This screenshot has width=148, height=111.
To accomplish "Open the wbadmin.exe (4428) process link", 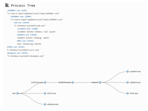I will click(x=27, y=35).
